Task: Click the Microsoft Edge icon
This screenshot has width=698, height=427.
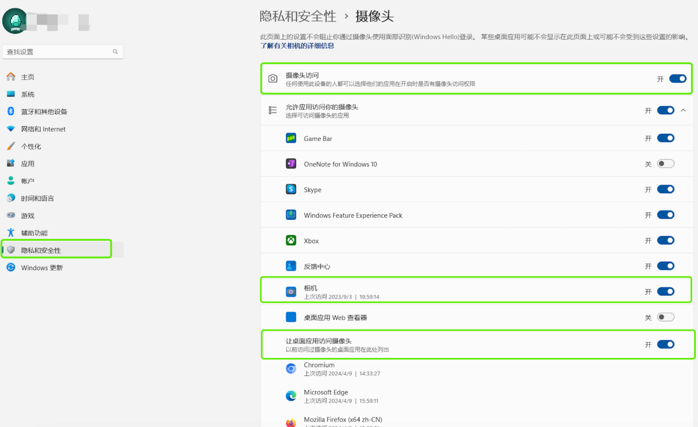Action: (x=291, y=396)
